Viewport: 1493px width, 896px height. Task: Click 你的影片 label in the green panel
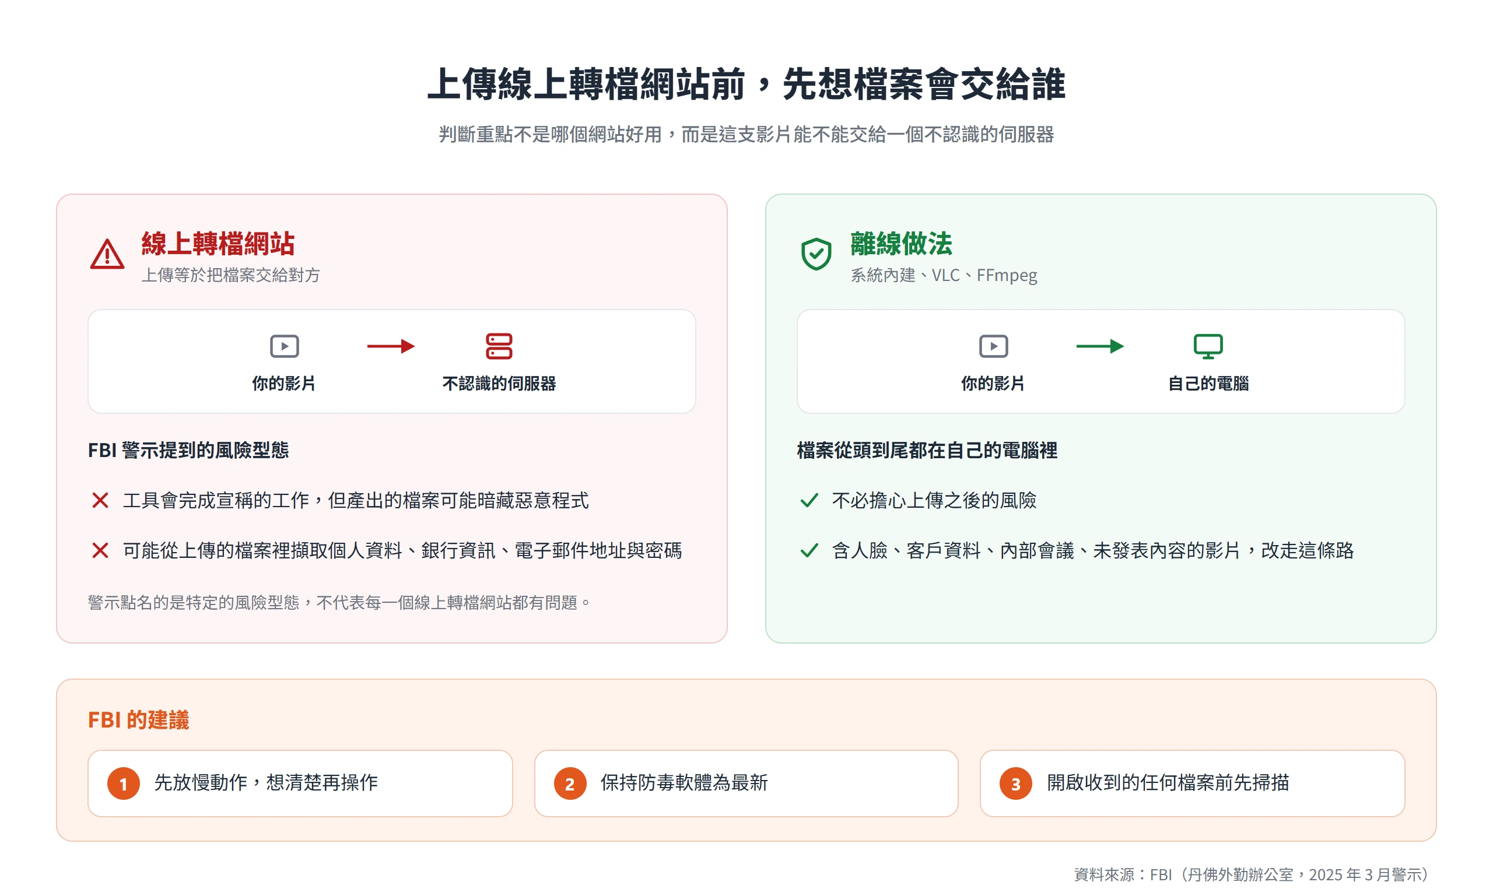tap(993, 383)
